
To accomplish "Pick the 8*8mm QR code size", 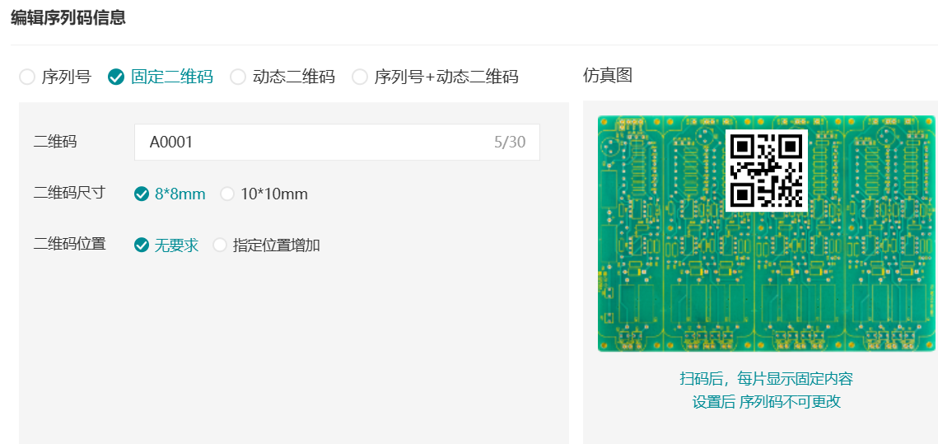I will [x=142, y=194].
